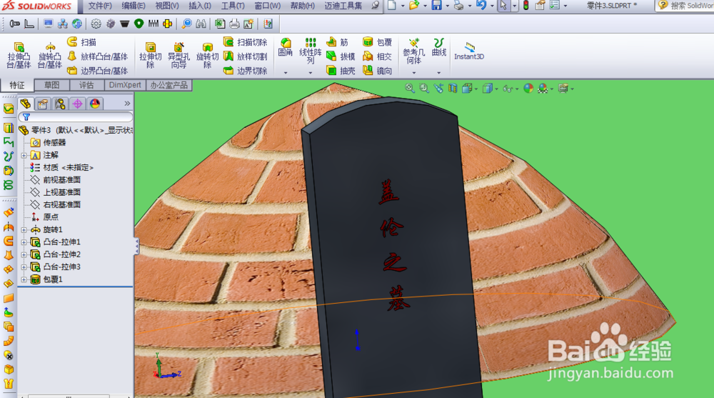Image resolution: width=714 pixels, height=398 pixels.
Task: Click the Section View icon
Action: 453,89
